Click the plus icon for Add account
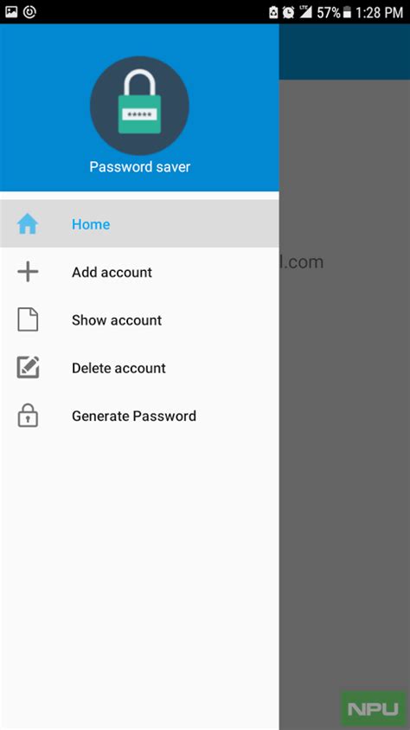This screenshot has height=730, width=410. (28, 272)
